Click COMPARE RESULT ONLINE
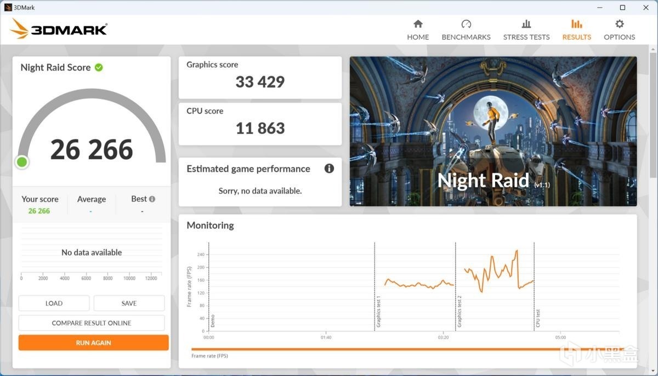This screenshot has height=376, width=658. (x=92, y=323)
